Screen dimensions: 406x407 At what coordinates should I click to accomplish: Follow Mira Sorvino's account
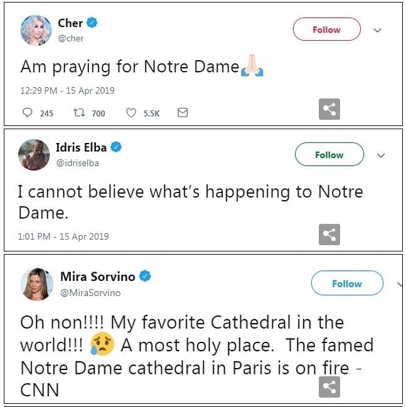(346, 283)
